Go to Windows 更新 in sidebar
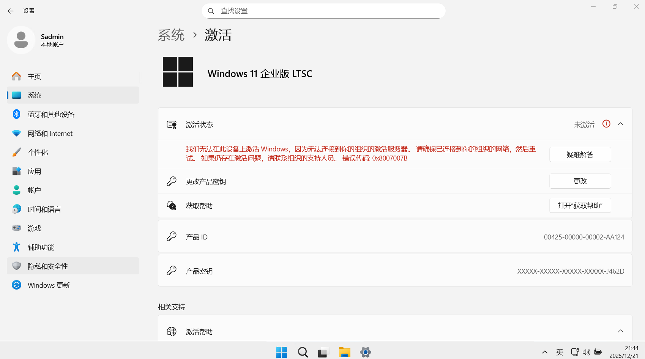This screenshot has height=359, width=645. pos(49,285)
